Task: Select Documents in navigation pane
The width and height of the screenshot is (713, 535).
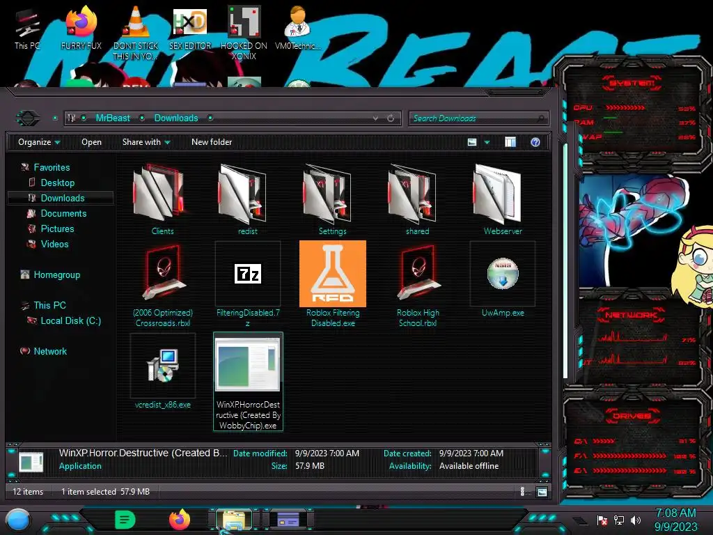Action: coord(63,213)
